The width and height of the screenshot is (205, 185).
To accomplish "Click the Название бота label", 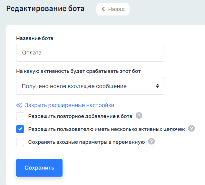I will point(35,38).
